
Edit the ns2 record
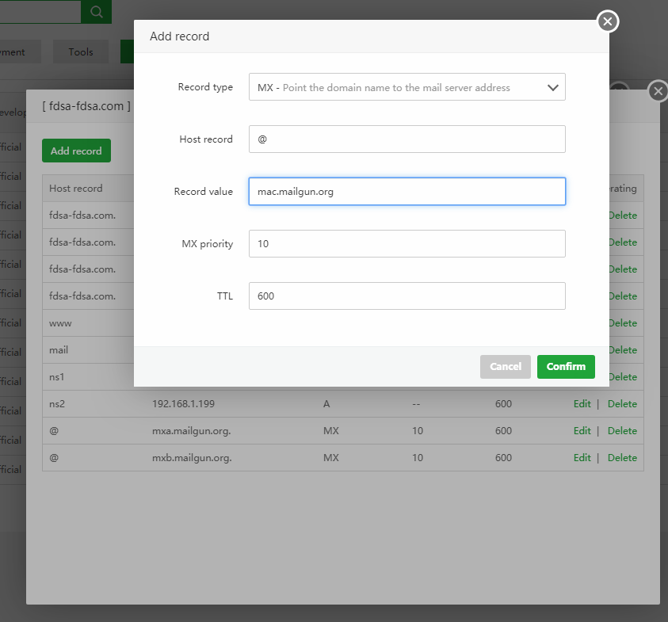tap(582, 403)
